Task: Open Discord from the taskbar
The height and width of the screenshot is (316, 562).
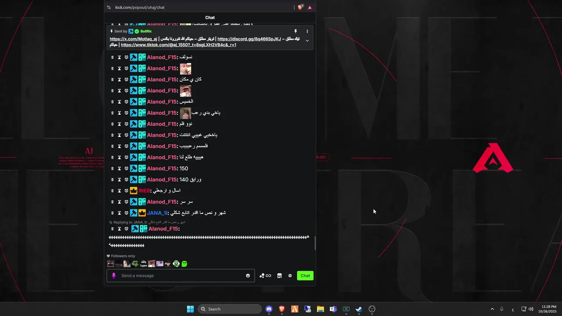Action: click(269, 309)
